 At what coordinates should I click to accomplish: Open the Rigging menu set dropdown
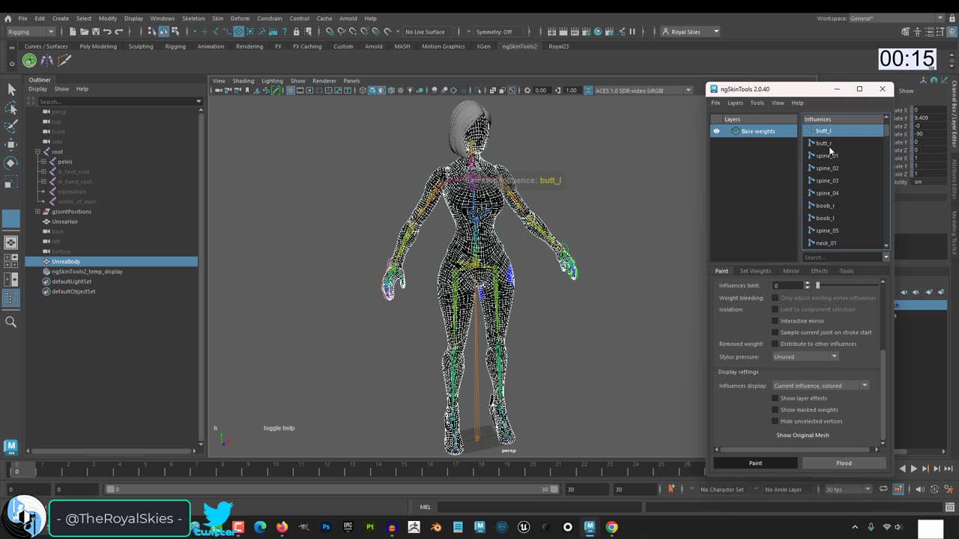pyautogui.click(x=31, y=31)
